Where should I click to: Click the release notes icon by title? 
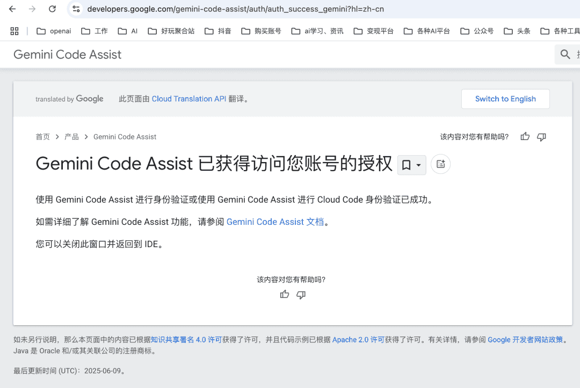click(x=440, y=164)
